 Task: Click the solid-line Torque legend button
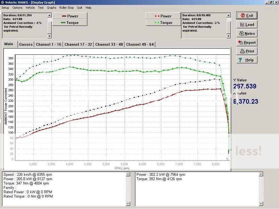pos(70,23)
